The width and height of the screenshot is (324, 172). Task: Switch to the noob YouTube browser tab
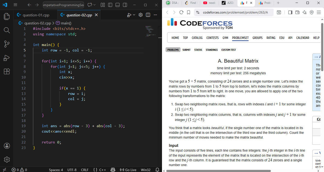(210, 3)
